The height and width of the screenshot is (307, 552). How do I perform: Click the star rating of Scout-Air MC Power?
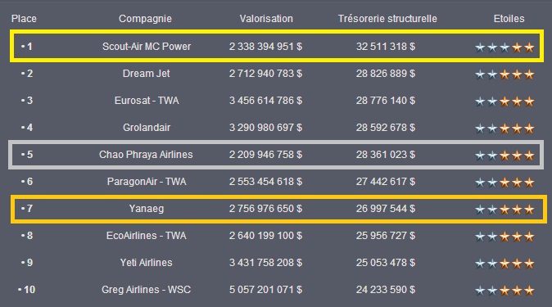coord(504,47)
